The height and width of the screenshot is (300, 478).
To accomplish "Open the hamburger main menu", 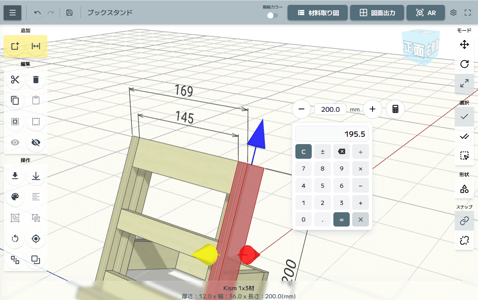I will (13, 13).
